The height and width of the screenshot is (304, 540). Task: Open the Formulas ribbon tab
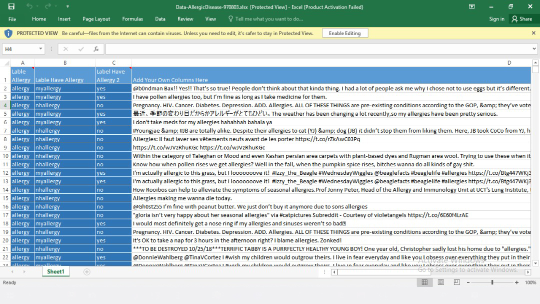[x=132, y=19]
